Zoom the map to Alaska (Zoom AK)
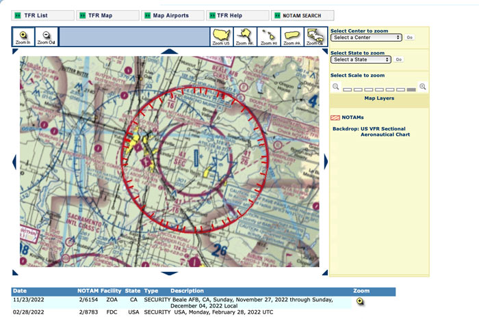This screenshot has height=319, width=479. (x=245, y=37)
